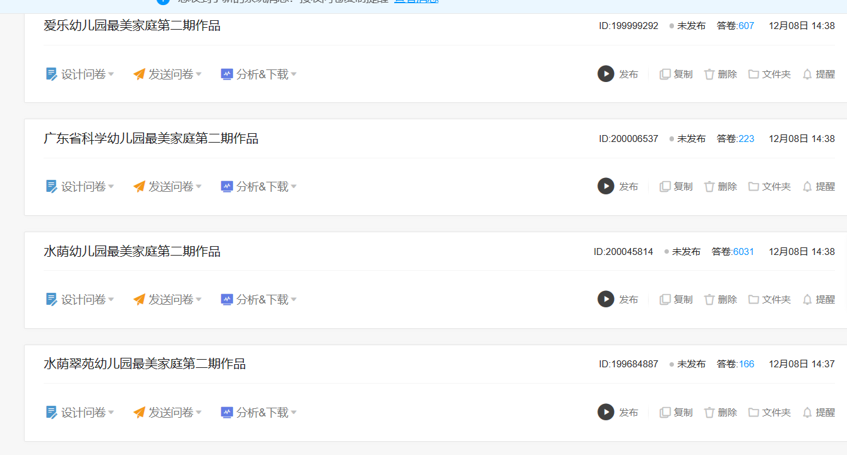Open survey title 爱乐幼儿园最美家庭第二期作品
This screenshot has height=455, width=847.
132,26
